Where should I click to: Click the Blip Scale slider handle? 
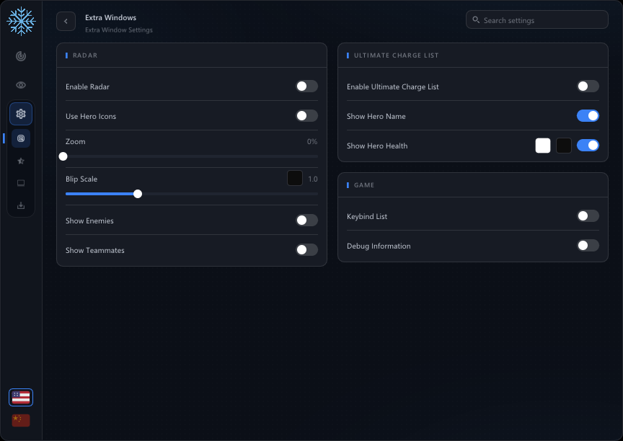pos(138,194)
